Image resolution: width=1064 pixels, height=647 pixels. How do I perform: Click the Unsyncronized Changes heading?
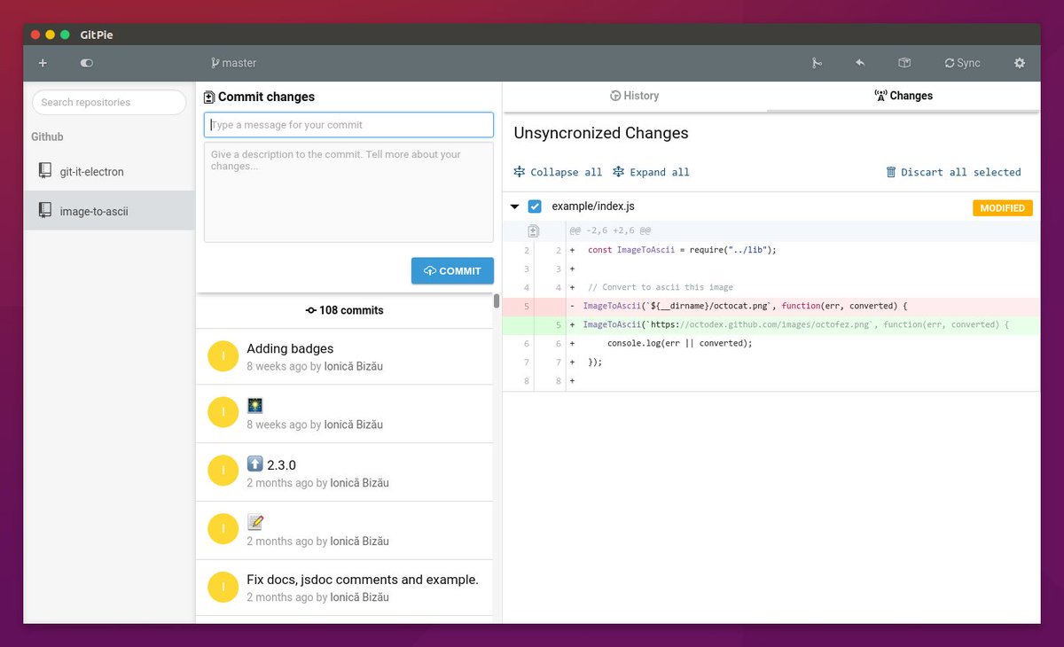click(x=601, y=133)
